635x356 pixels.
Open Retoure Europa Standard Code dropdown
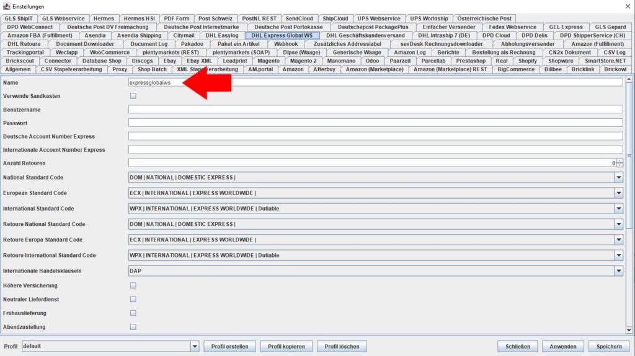(619, 240)
